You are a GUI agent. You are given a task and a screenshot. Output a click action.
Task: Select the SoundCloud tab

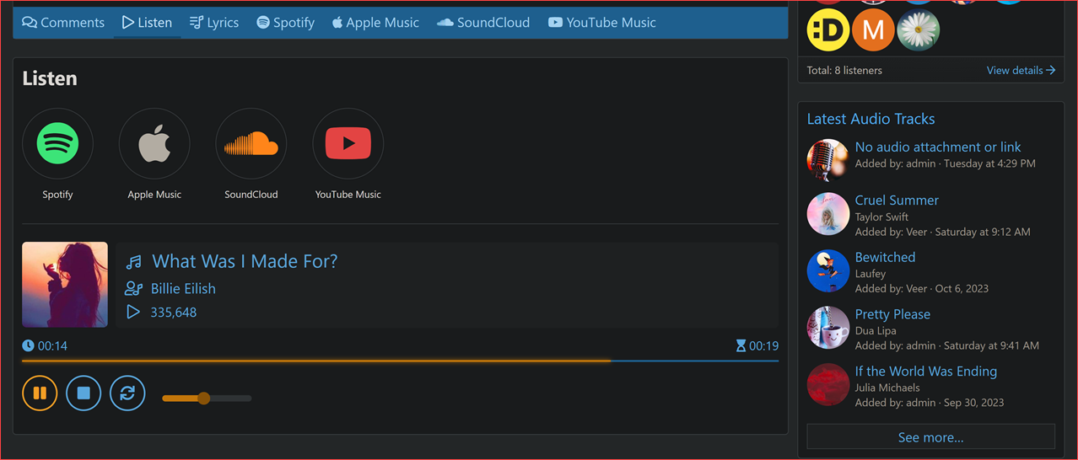483,23
